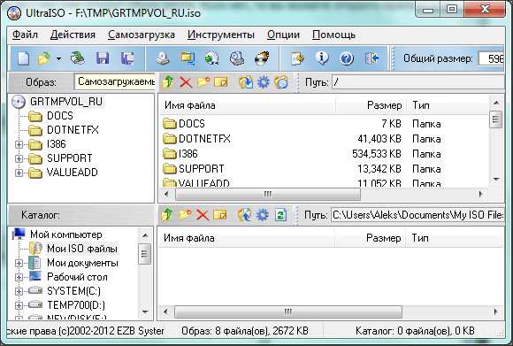Click the catalog Путь field with C:\Users
The width and height of the screenshot is (513, 346).
coord(417,215)
